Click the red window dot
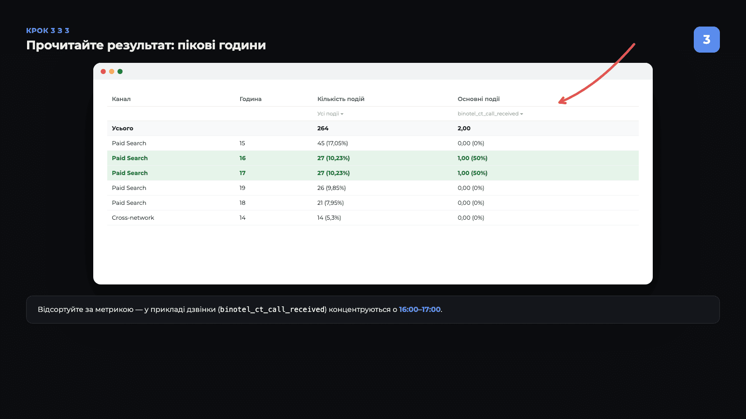Screen dimensions: 746x419 coord(103,71)
